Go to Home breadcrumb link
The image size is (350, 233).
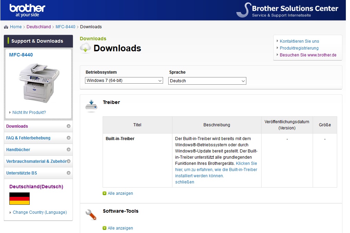[16, 27]
